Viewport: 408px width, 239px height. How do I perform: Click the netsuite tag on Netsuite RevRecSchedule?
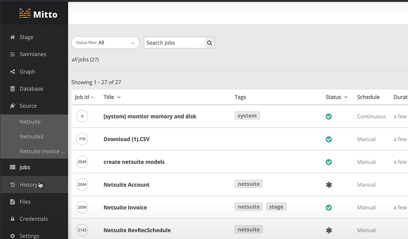(x=249, y=229)
